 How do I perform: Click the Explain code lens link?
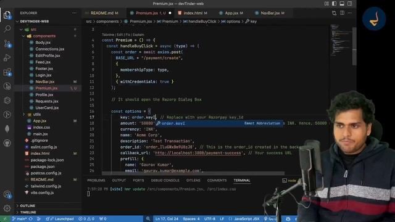[138, 35]
